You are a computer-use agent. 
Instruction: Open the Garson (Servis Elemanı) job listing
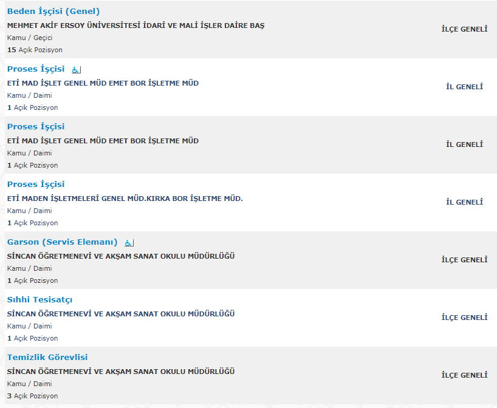tap(63, 242)
